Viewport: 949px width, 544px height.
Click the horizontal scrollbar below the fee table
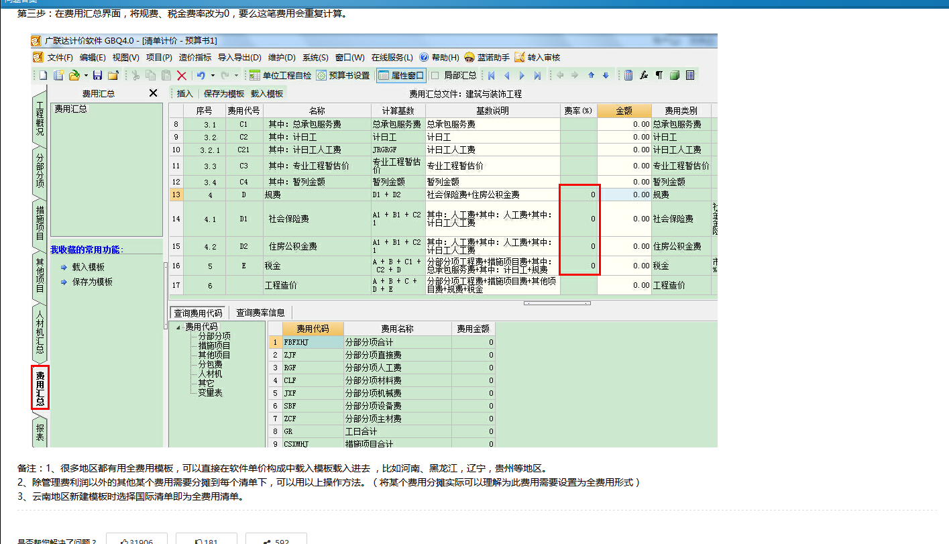click(557, 303)
